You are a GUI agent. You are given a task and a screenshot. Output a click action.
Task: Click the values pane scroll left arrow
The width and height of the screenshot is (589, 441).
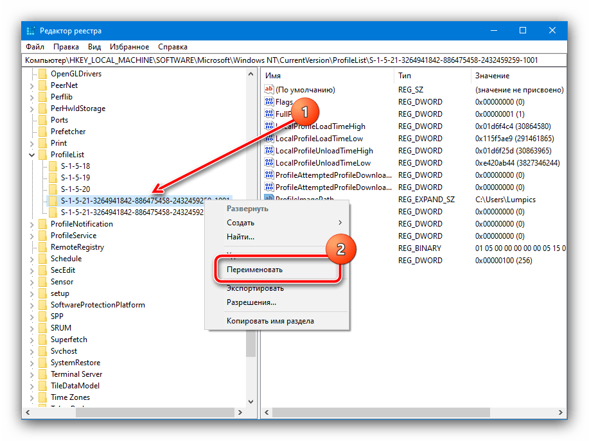pyautogui.click(x=267, y=413)
